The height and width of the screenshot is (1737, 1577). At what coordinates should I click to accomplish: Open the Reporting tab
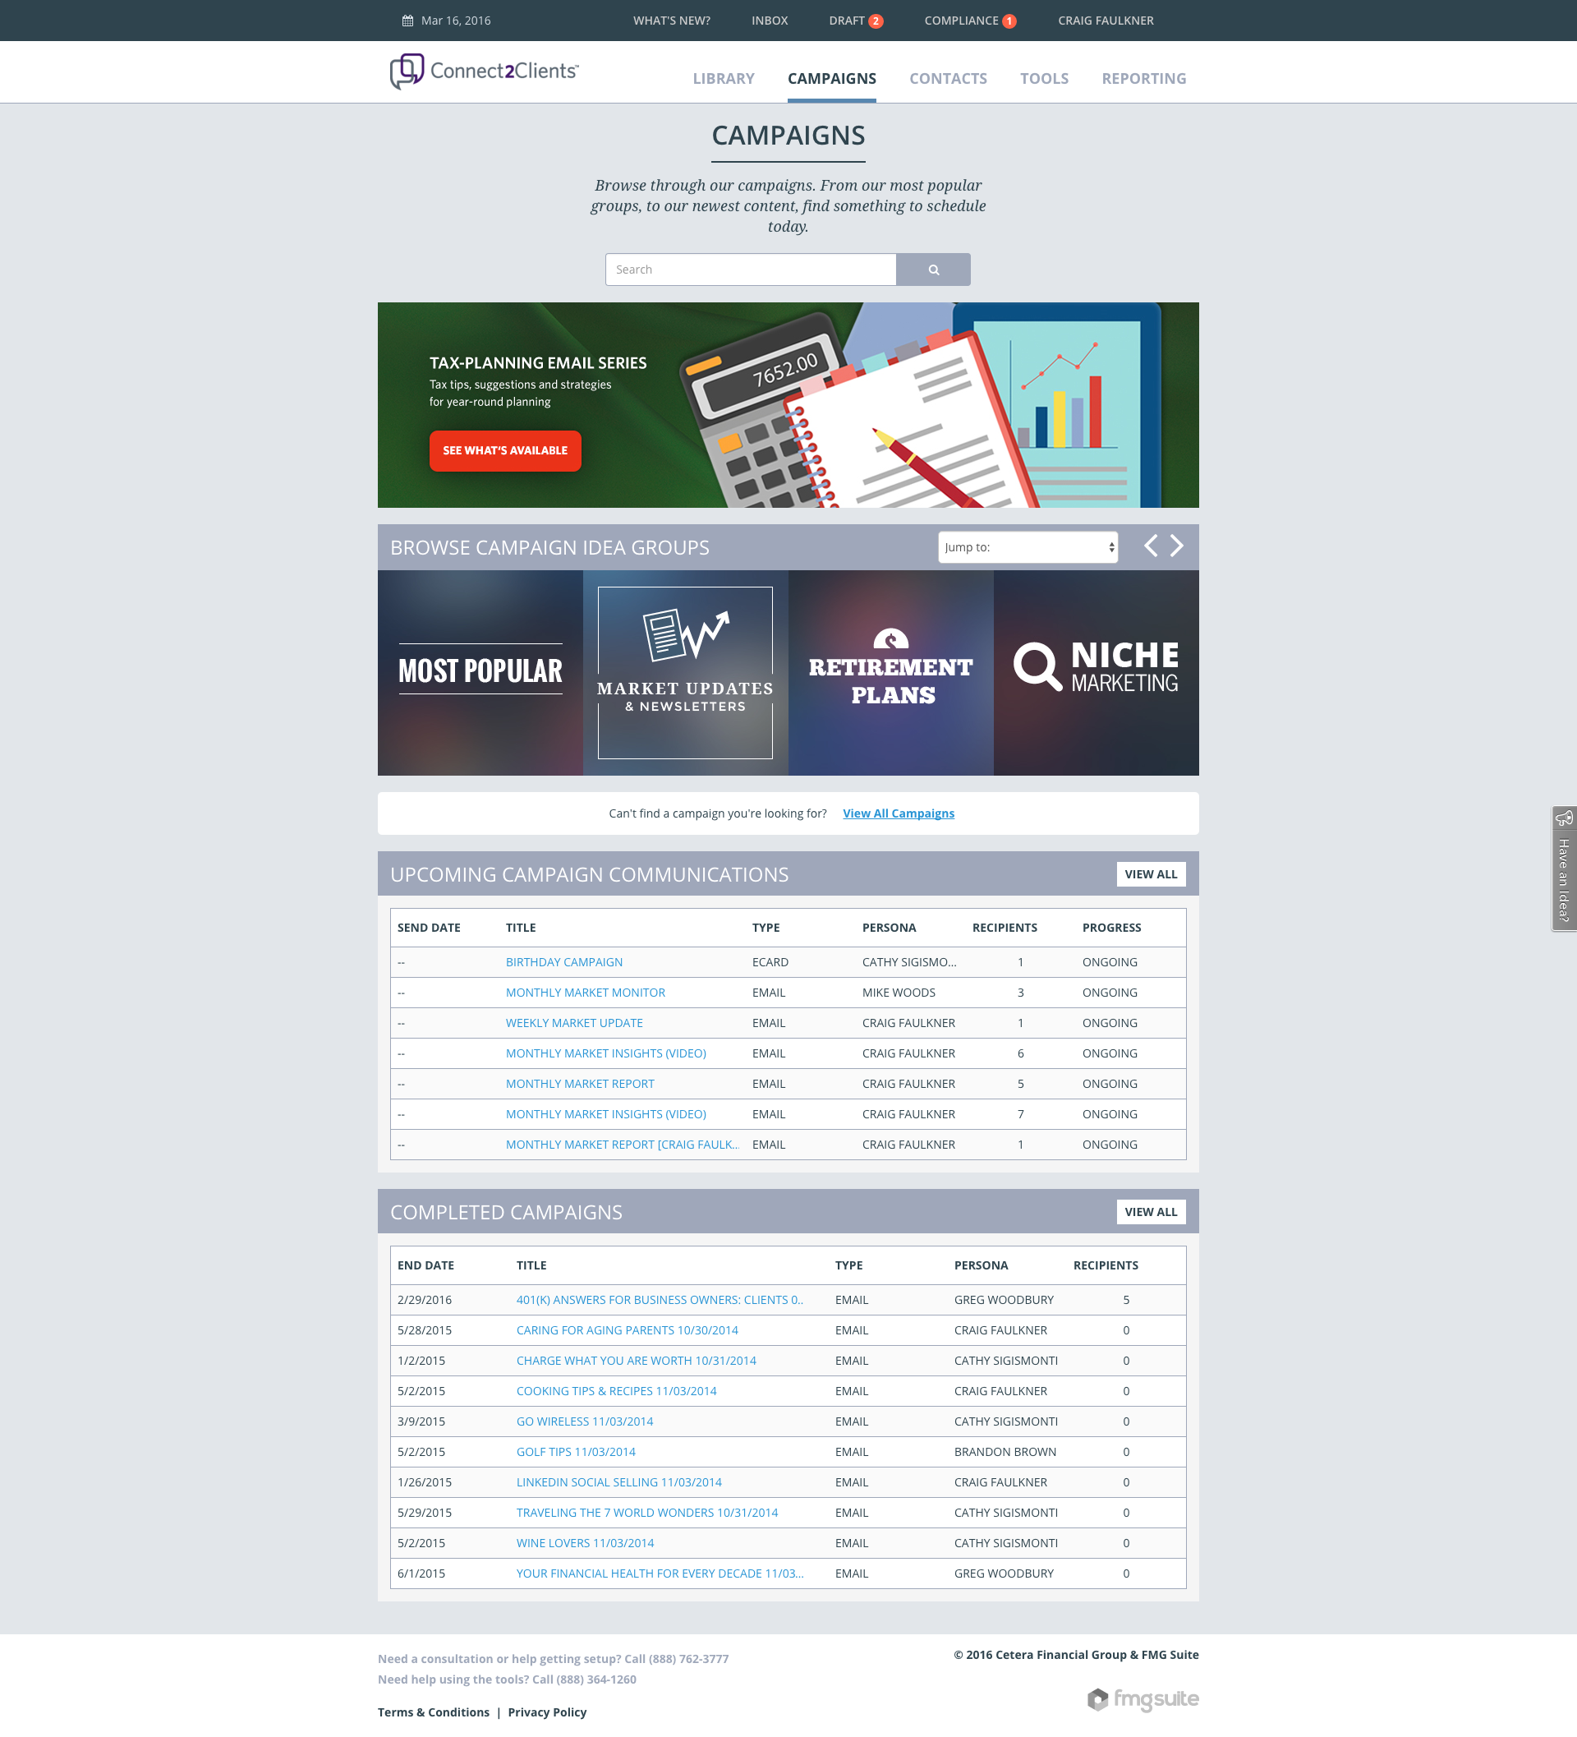[1143, 78]
